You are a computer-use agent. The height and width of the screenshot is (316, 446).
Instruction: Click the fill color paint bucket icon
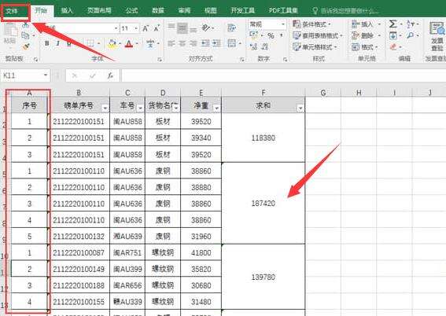click(x=112, y=44)
